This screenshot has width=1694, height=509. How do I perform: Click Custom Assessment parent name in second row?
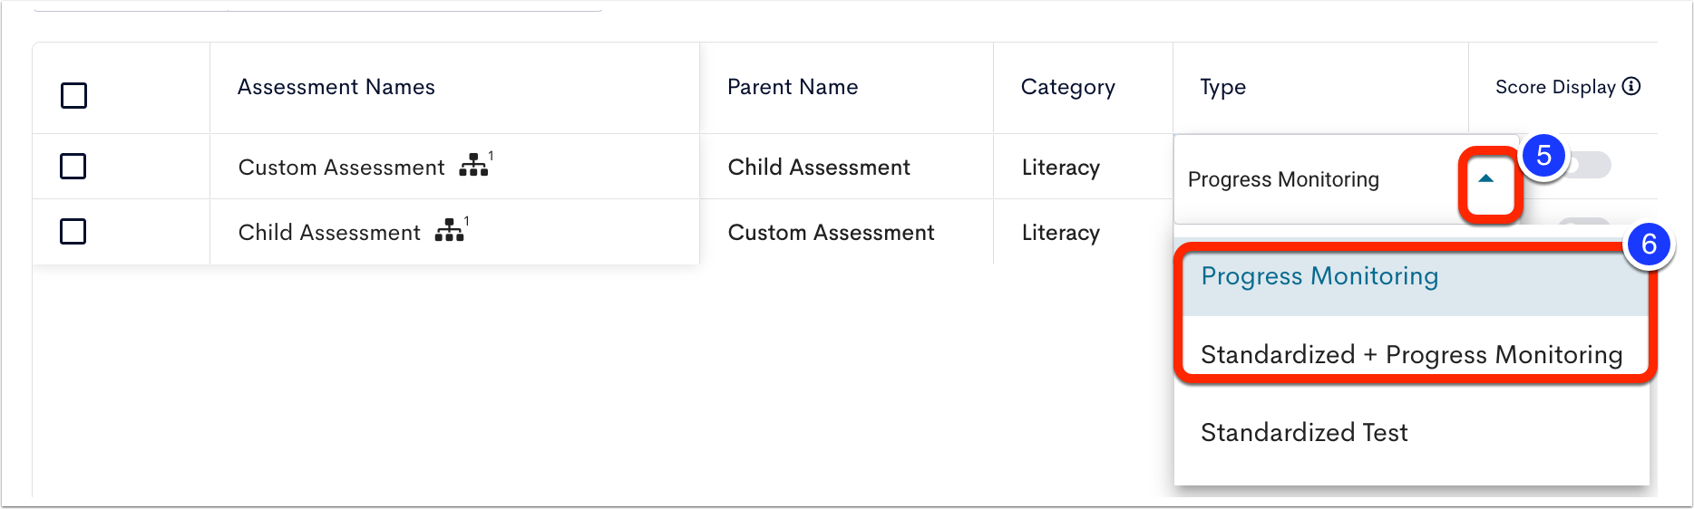[831, 233]
